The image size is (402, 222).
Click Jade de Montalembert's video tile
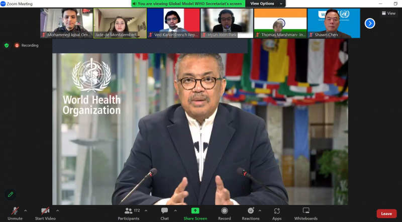tap(120, 23)
